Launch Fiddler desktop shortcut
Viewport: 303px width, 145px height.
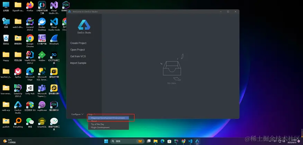coord(42,56)
